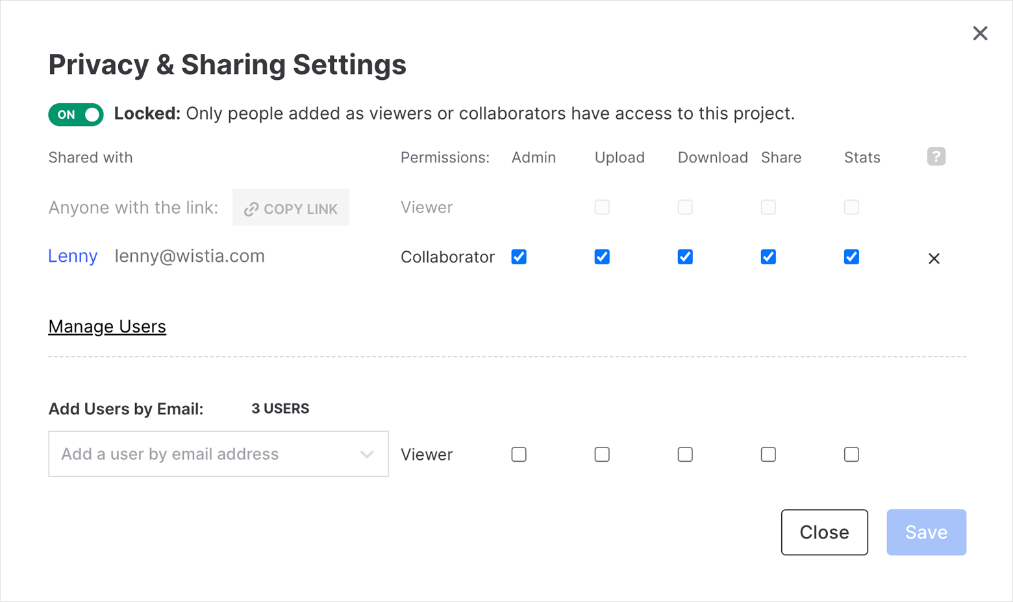
Task: Expand the add user email dropdown arrow
Action: (x=367, y=455)
